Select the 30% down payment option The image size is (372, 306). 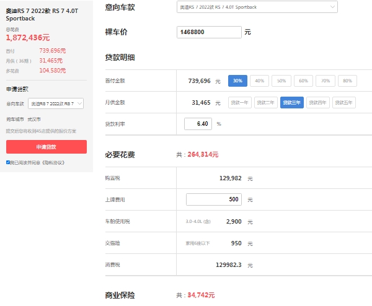pyautogui.click(x=237, y=81)
